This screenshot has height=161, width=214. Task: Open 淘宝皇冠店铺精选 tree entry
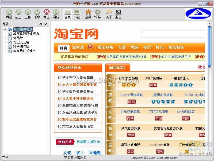(x=26, y=34)
